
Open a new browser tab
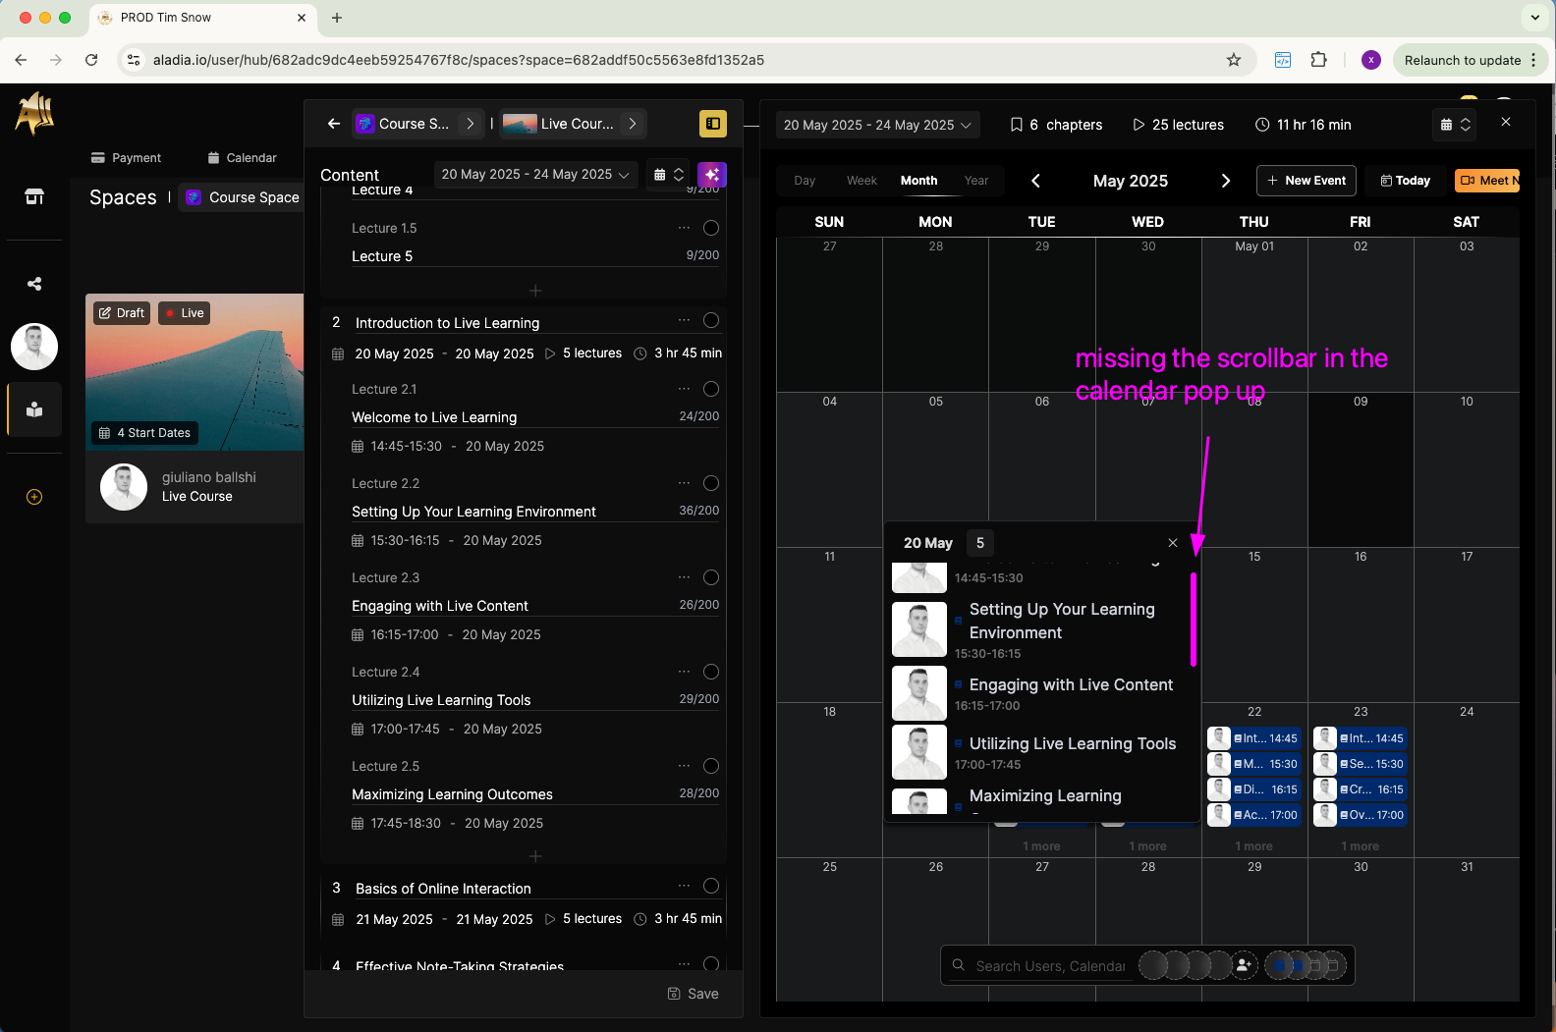point(337,18)
